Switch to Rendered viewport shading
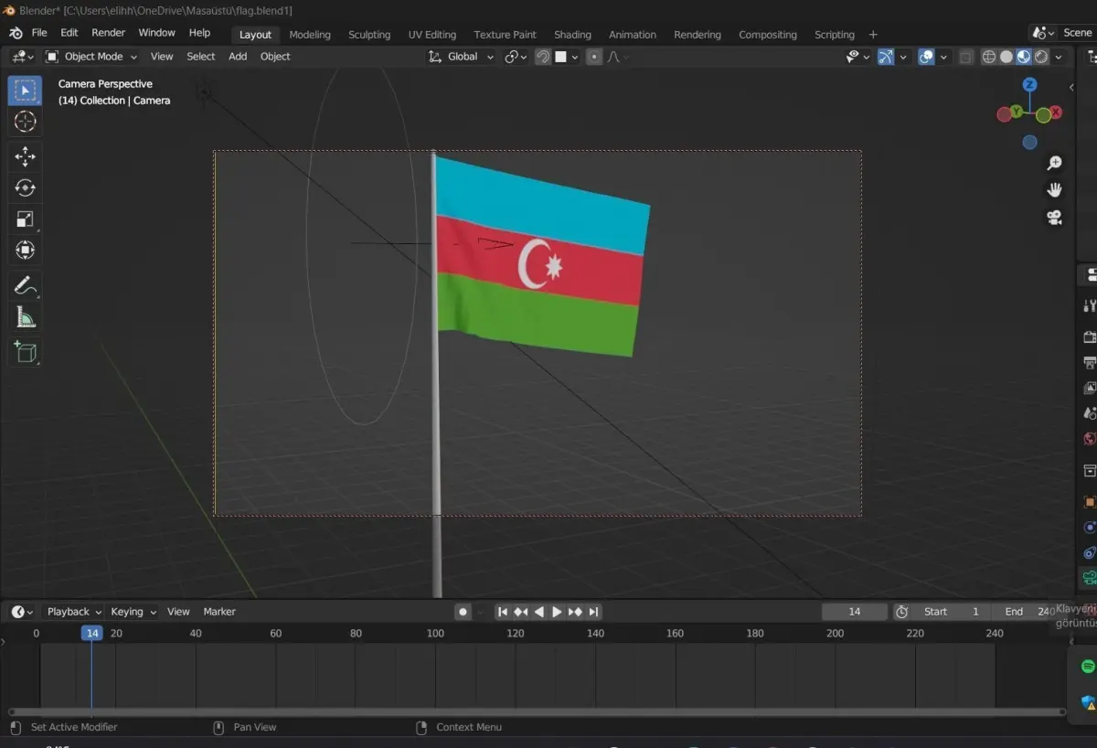The width and height of the screenshot is (1097, 748). click(x=1041, y=57)
